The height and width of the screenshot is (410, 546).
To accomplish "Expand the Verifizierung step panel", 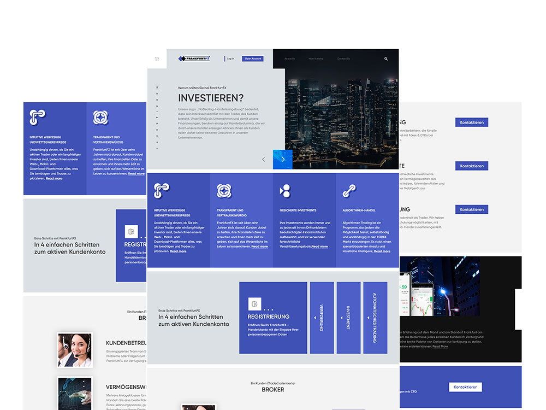I will (322, 318).
